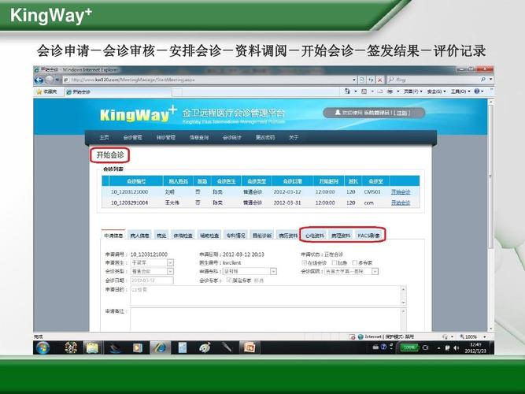Click 开始会诊 link for 10_1203121000
This screenshot has width=525, height=394.
click(x=401, y=191)
